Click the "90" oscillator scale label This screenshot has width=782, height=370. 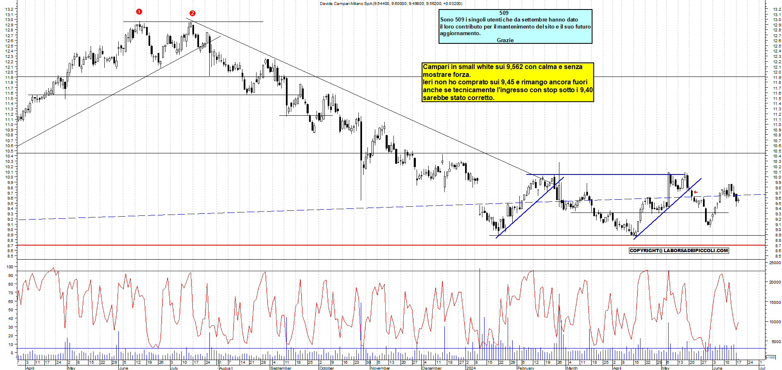point(10,275)
